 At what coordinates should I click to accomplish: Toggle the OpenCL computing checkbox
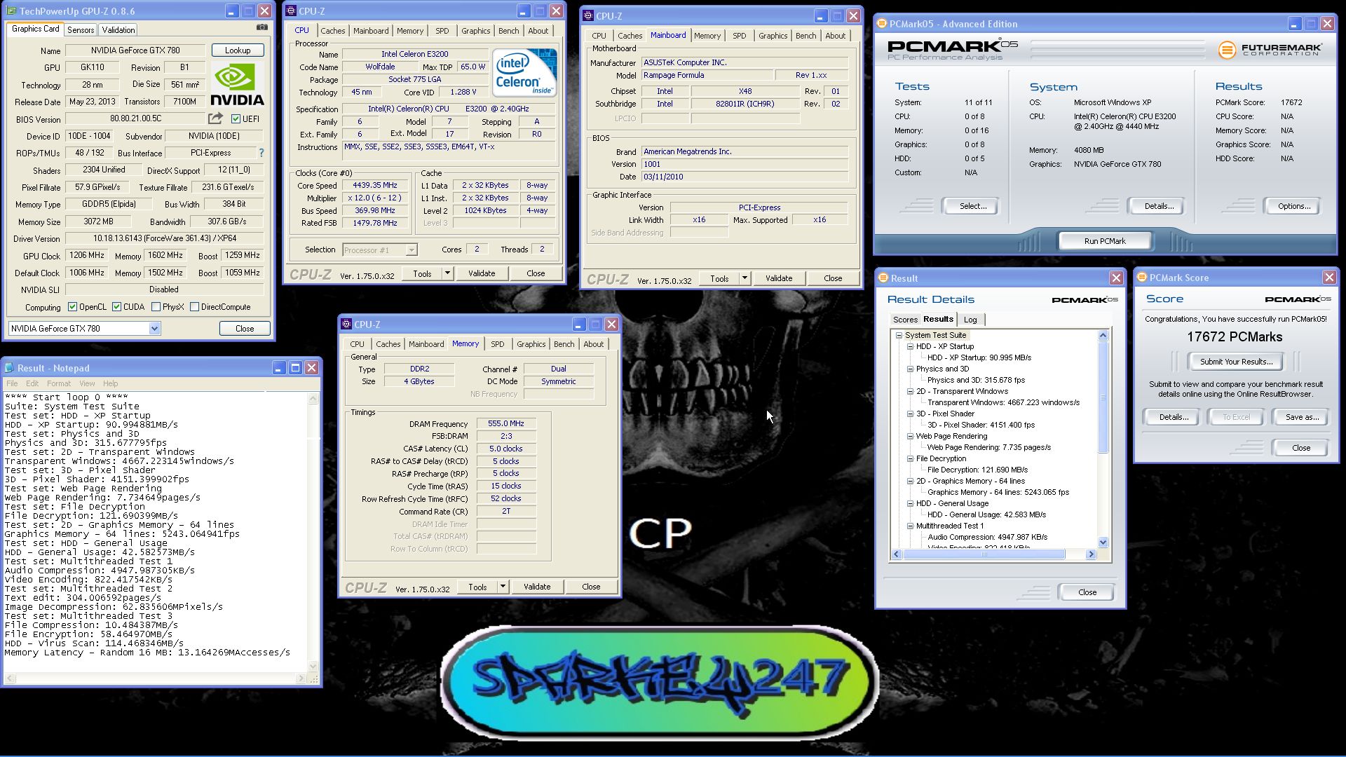[72, 307]
